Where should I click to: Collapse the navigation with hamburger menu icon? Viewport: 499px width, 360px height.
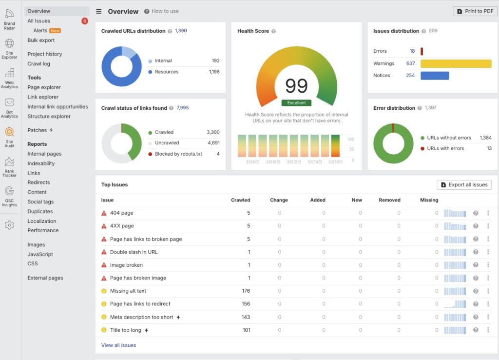click(x=99, y=11)
